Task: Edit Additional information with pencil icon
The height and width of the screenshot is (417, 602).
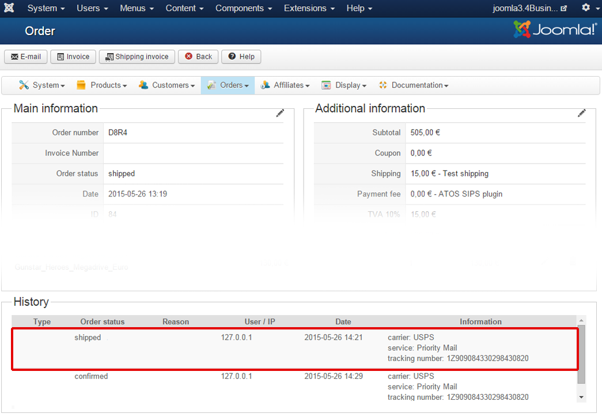Action: (x=582, y=113)
